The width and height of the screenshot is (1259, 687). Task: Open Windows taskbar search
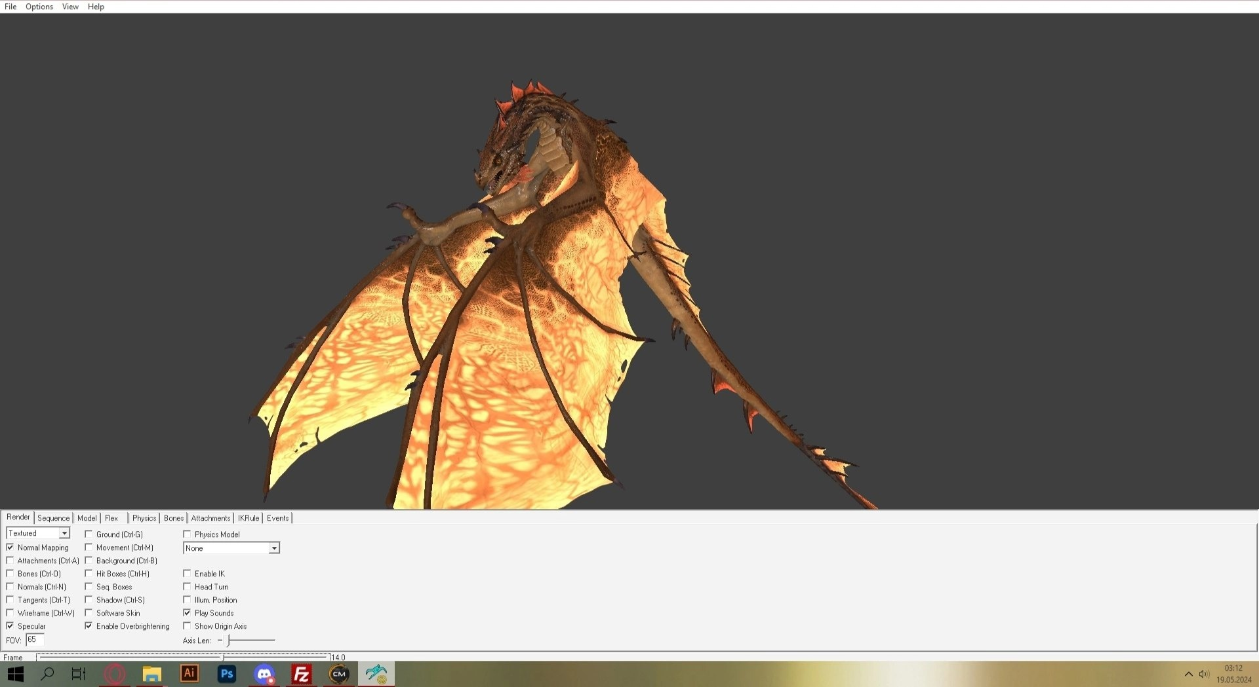47,673
